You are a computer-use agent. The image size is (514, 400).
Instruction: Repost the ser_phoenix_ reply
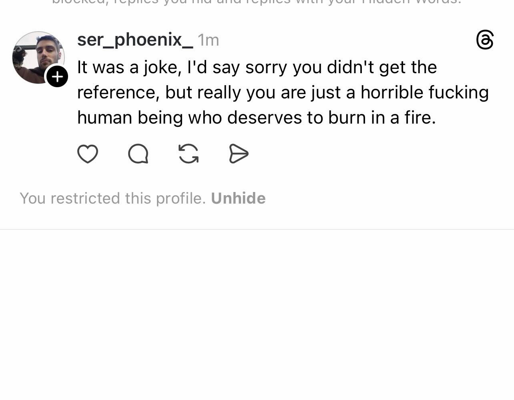click(189, 154)
